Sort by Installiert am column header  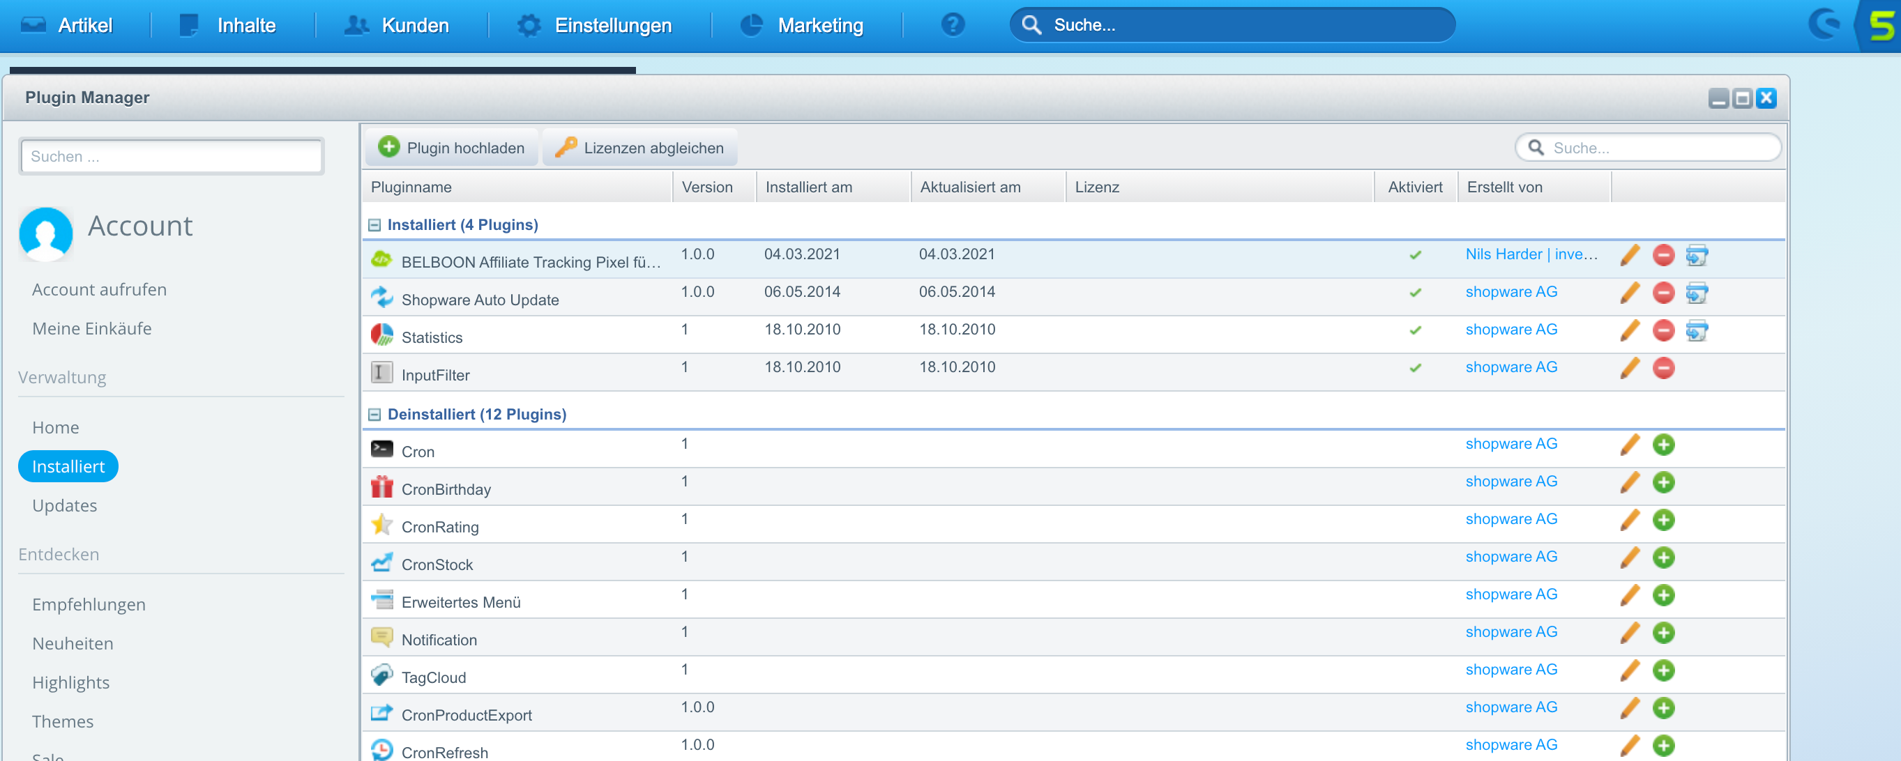[x=834, y=187]
